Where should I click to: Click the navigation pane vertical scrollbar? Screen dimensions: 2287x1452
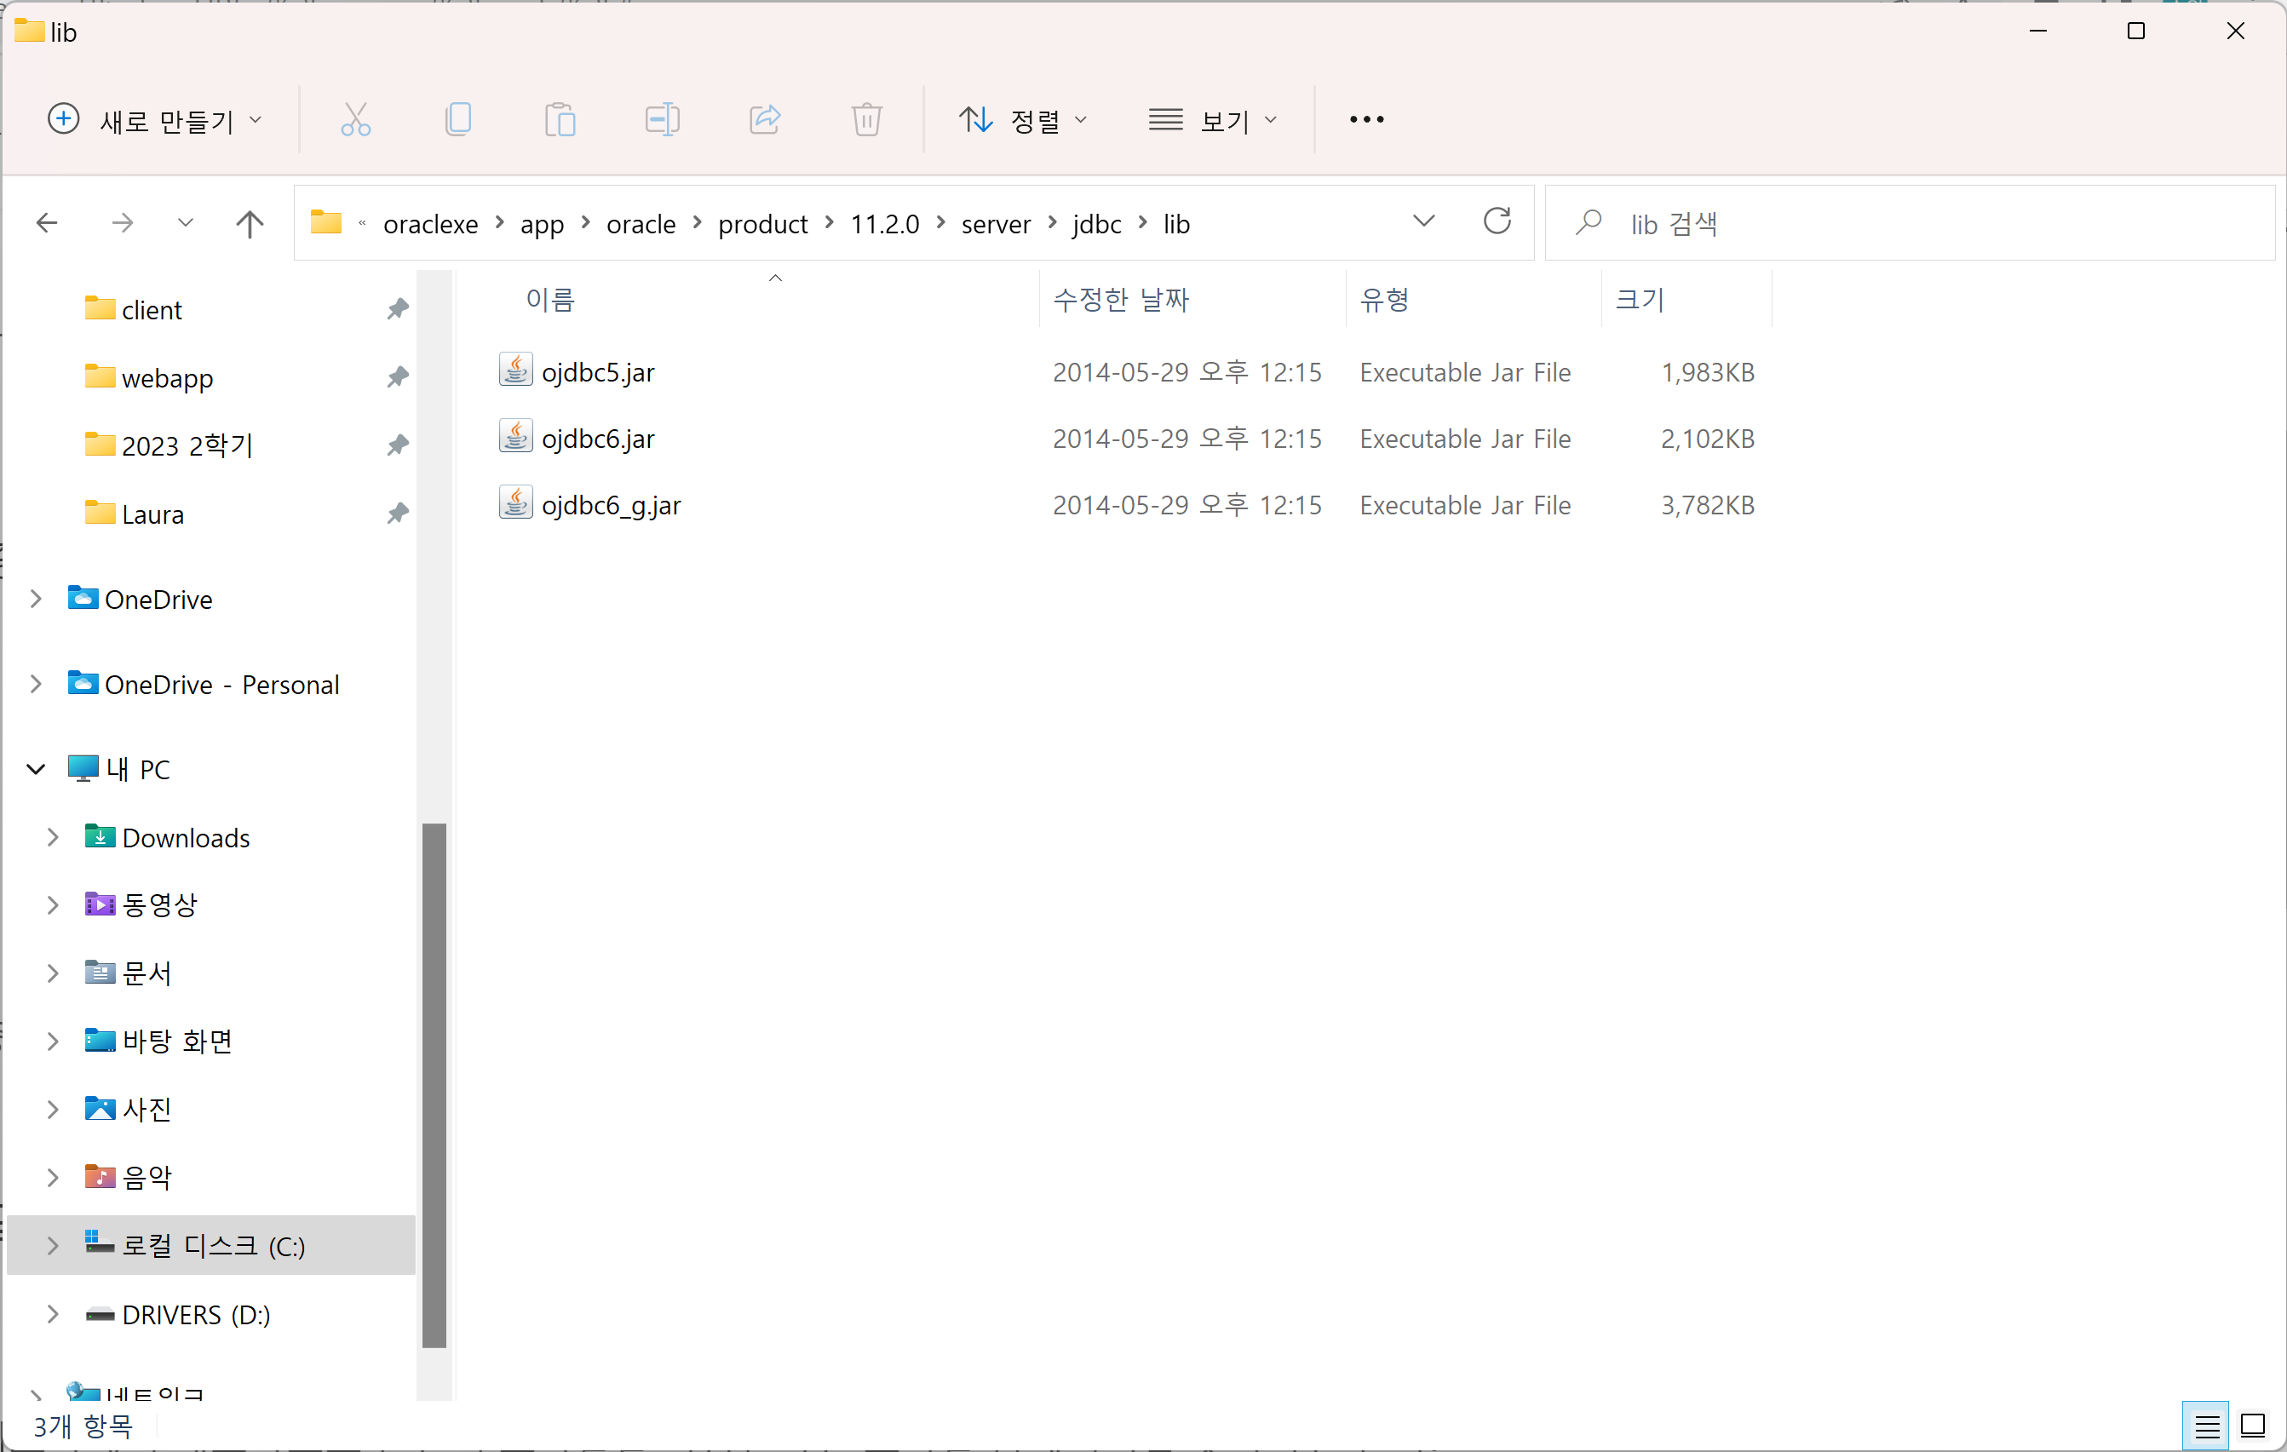434,1082
